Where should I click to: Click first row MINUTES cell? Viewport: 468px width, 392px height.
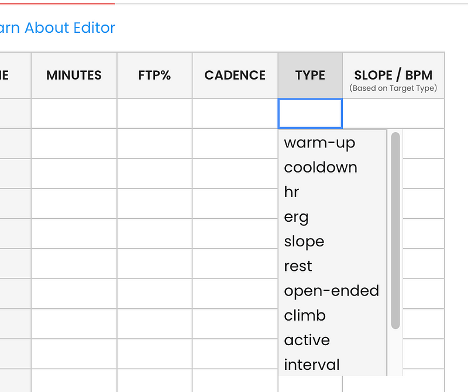pos(74,114)
